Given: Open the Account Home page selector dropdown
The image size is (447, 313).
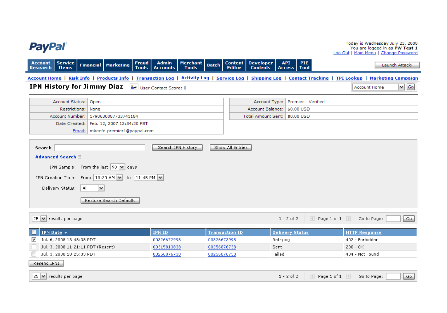Looking at the screenshot, I should coord(401,87).
